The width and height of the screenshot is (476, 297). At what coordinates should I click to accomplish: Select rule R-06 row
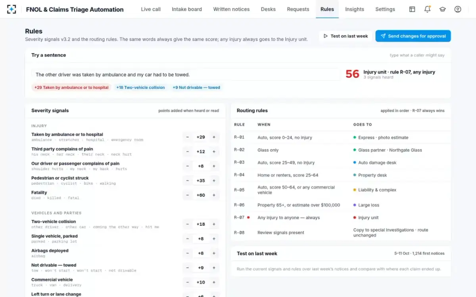point(341,205)
